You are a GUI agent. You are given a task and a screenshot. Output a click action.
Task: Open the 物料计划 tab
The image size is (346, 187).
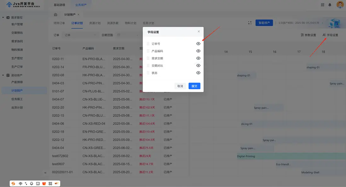click(131, 23)
